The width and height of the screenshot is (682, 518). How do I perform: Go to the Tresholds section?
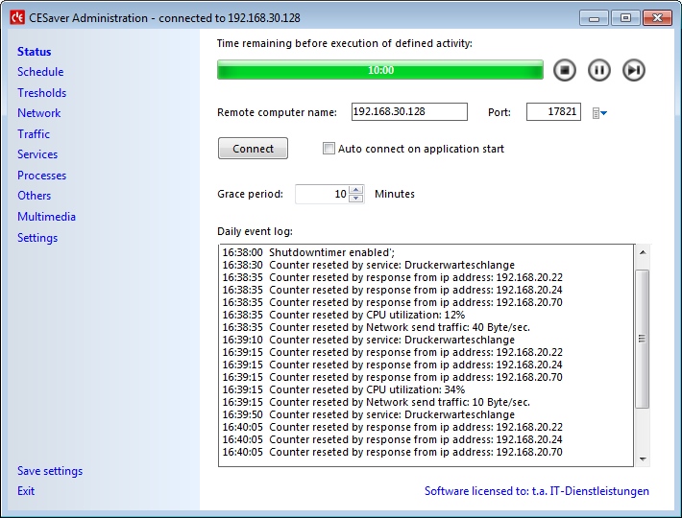[x=41, y=93]
